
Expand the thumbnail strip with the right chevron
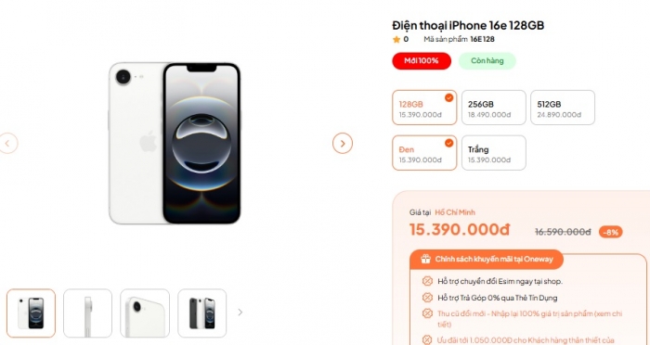coord(240,313)
